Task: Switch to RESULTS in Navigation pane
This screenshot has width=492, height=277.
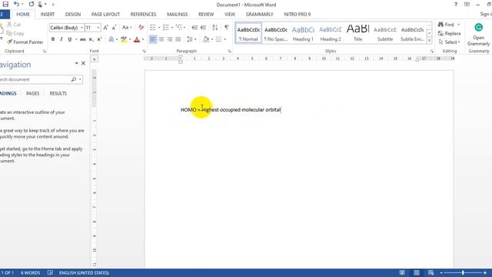Action: click(x=58, y=94)
